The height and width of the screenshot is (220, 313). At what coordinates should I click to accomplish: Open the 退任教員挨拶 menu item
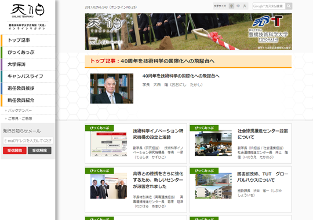click(x=28, y=89)
